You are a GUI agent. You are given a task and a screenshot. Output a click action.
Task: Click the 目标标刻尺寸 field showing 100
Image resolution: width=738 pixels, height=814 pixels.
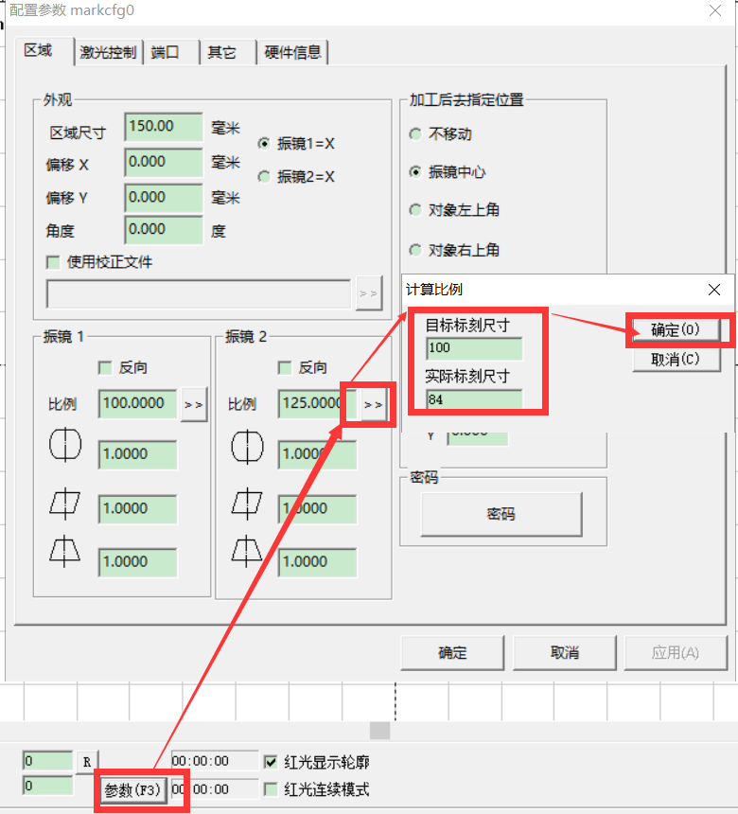click(x=474, y=347)
